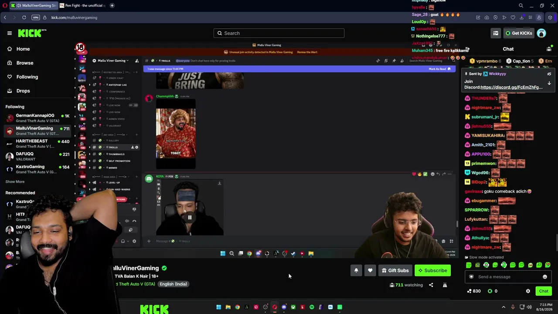The width and height of the screenshot is (558, 314).
Task: Open Spotify from the taskbar
Action: point(312,307)
